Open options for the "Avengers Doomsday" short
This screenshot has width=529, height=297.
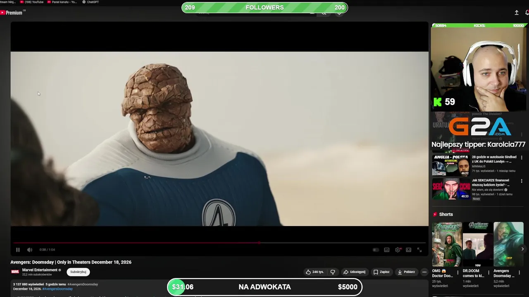519,273
